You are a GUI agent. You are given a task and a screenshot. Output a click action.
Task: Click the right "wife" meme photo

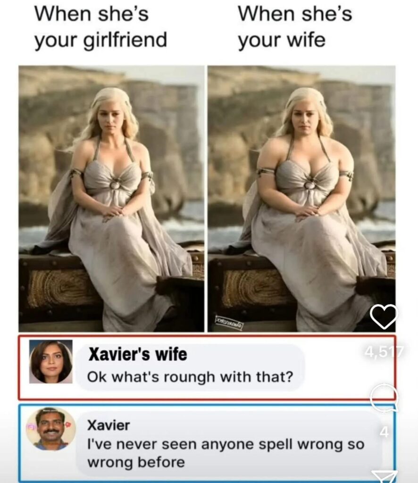point(301,199)
